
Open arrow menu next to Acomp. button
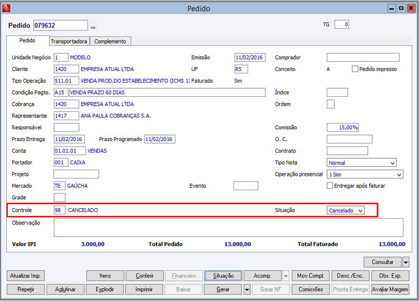pos(286,276)
